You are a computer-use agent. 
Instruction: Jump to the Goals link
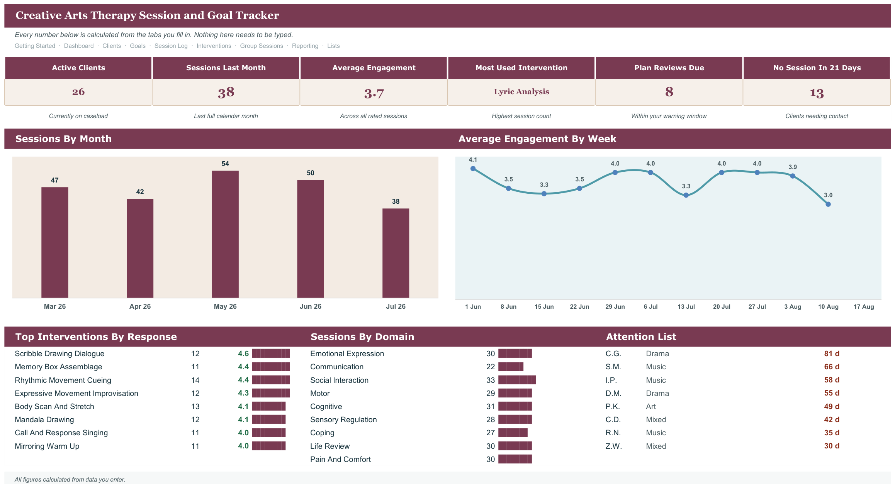tap(138, 46)
